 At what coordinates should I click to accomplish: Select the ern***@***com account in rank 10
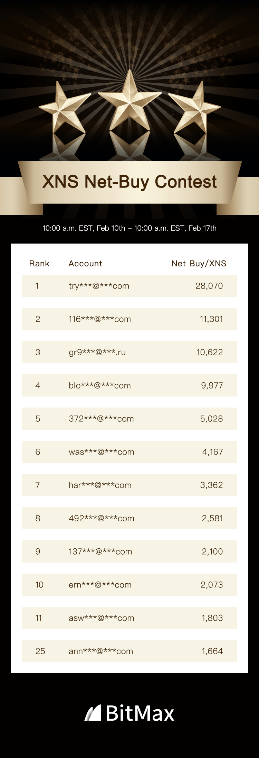(100, 585)
